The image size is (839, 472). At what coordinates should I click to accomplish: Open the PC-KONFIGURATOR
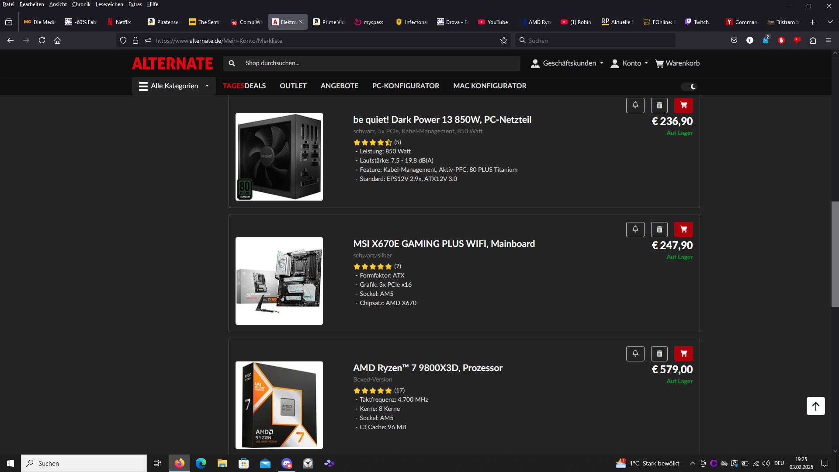tap(406, 86)
